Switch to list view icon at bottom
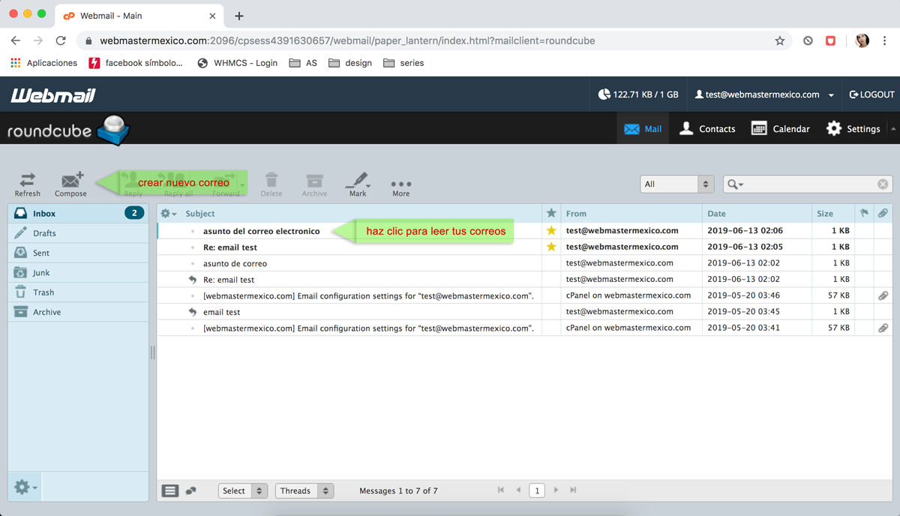This screenshot has height=516, width=900. pos(170,490)
